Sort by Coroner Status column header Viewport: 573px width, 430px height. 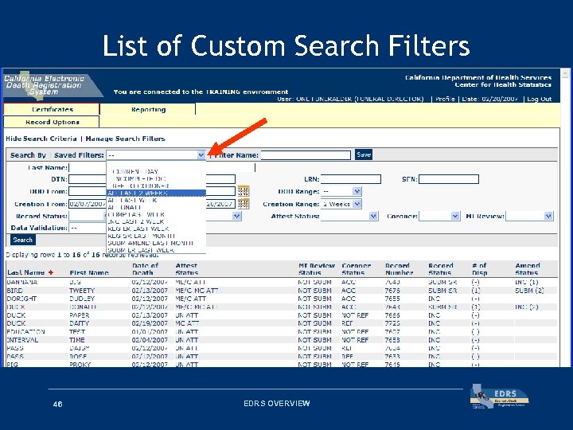tap(357, 269)
